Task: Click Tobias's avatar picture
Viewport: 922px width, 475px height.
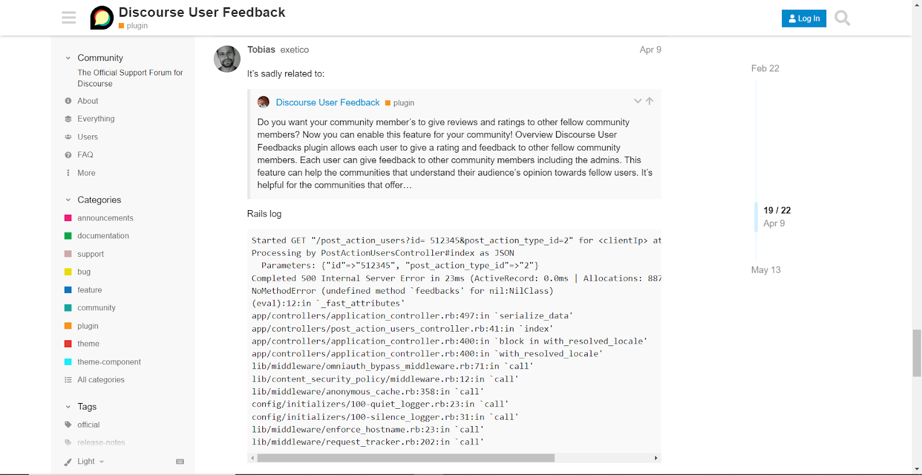Action: click(x=227, y=59)
